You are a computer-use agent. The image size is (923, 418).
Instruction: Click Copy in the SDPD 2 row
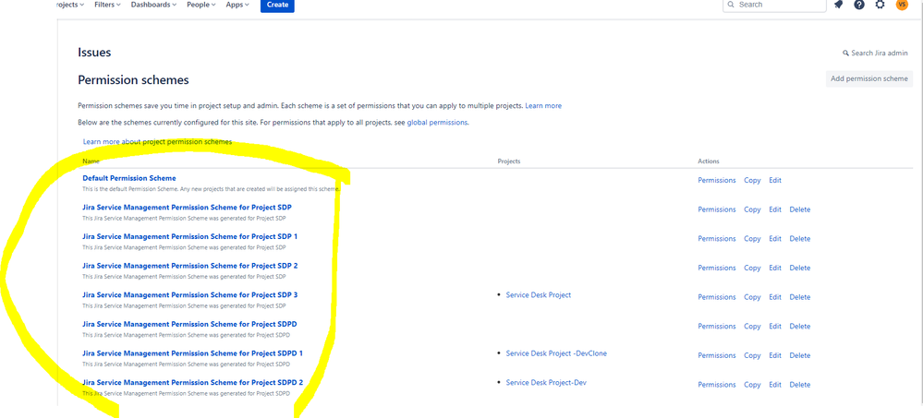tap(752, 385)
